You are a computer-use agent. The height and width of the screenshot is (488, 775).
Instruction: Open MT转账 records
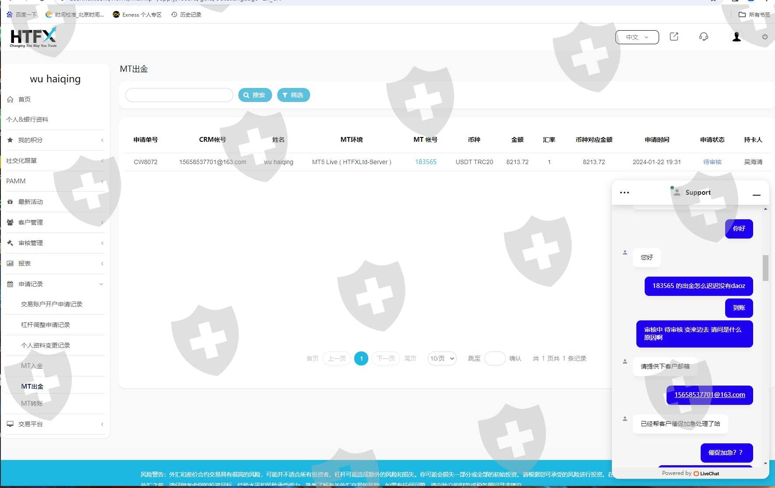point(32,404)
